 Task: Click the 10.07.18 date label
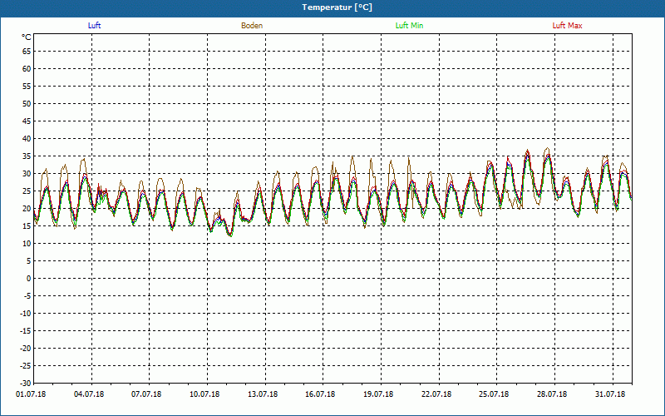[204, 394]
